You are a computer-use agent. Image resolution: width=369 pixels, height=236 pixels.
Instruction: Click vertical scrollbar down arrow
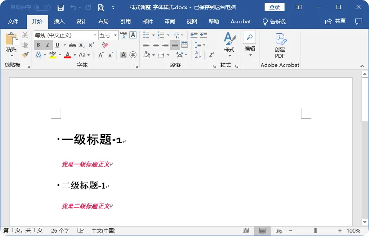click(365, 222)
